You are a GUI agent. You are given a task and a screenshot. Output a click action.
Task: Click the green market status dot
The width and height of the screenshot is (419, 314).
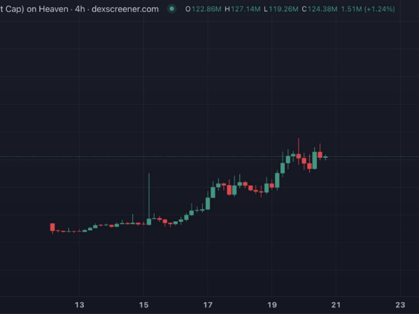pos(172,9)
